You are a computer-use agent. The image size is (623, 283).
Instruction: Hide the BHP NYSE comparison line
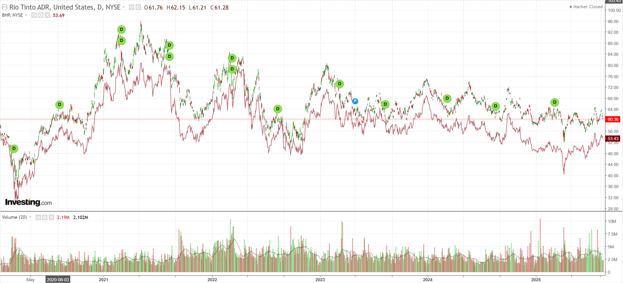[x=34, y=15]
